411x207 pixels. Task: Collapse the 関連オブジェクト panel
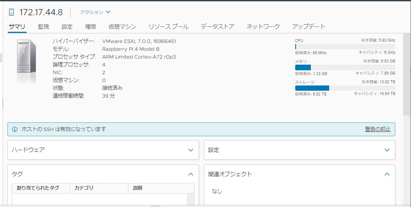click(387, 174)
